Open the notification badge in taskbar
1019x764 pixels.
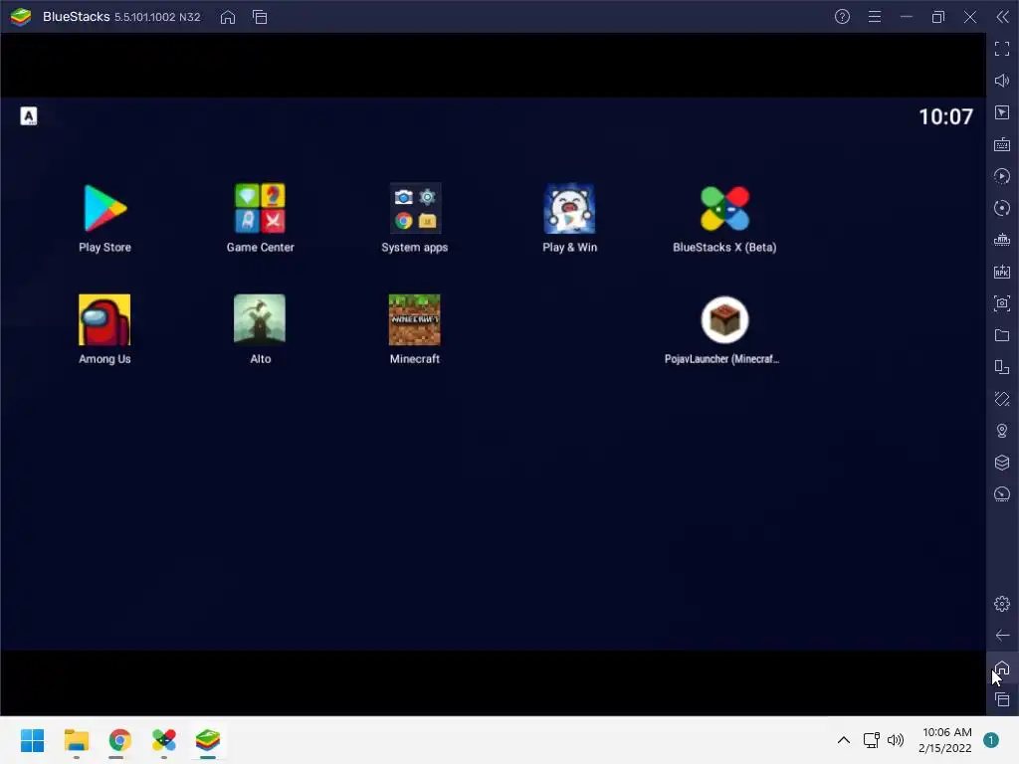click(x=991, y=740)
